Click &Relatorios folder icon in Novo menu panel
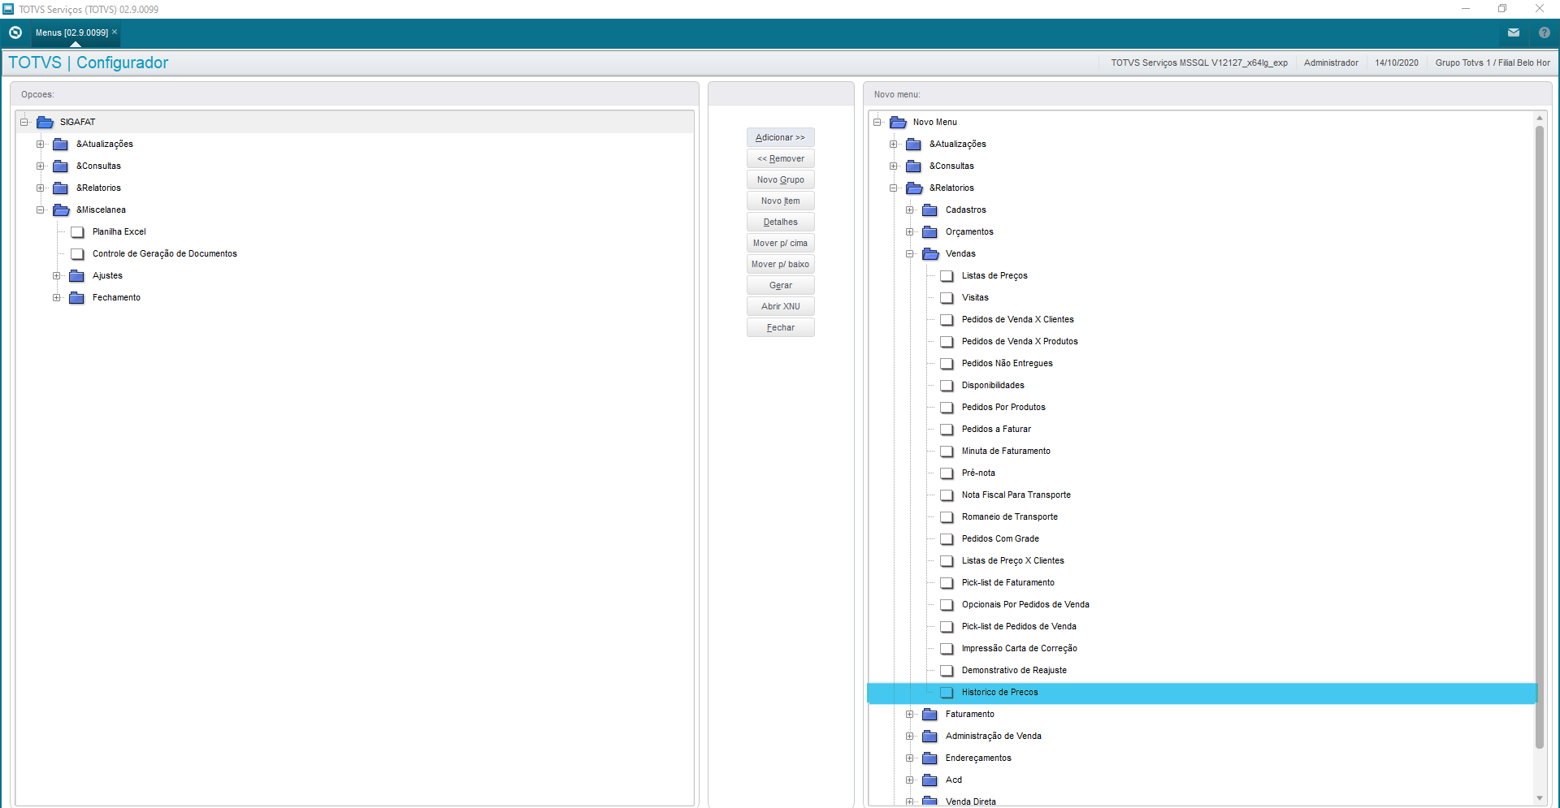Viewport: 1560px width, 808px height. [915, 188]
